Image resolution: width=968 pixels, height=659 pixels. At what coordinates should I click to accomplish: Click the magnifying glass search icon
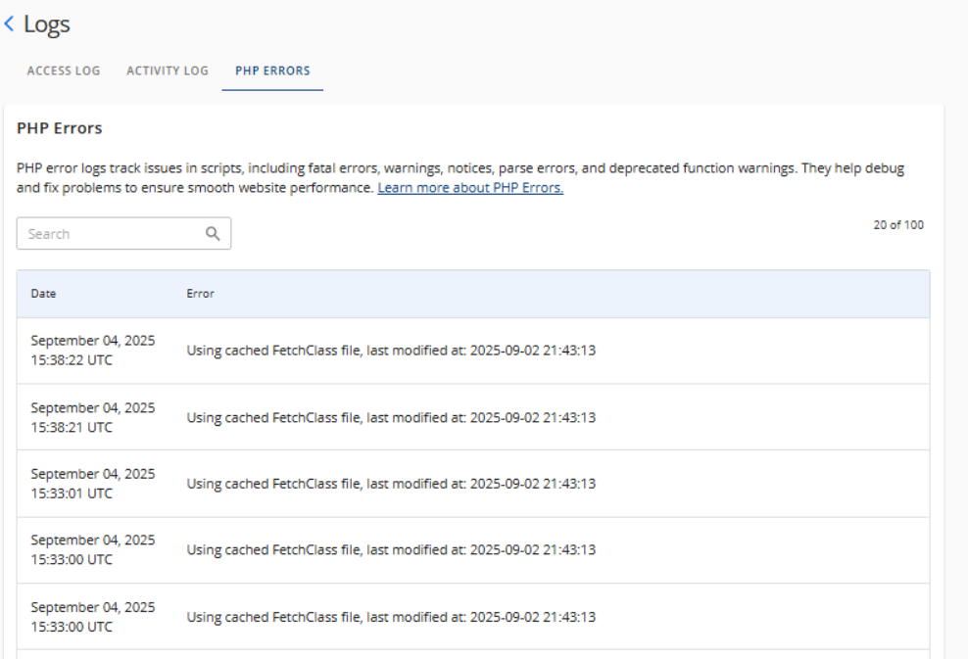[x=213, y=233]
